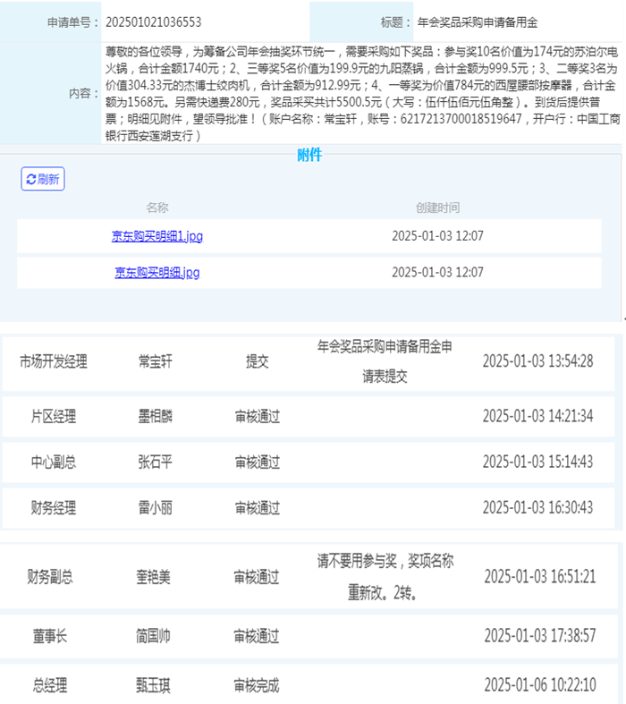
Task: Click the title field 年会奖品采购申请备用金
Action: click(478, 21)
